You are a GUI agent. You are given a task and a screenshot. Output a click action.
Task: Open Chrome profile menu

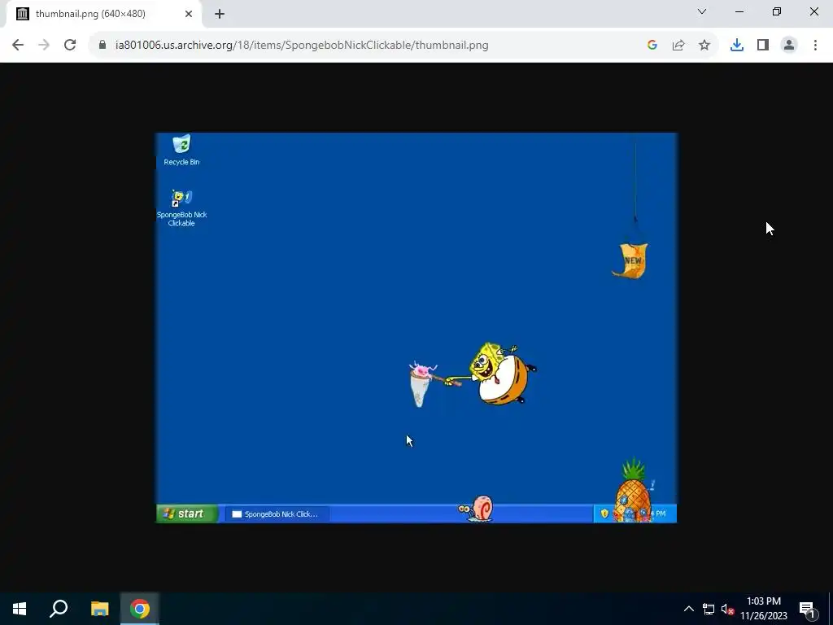click(x=789, y=46)
